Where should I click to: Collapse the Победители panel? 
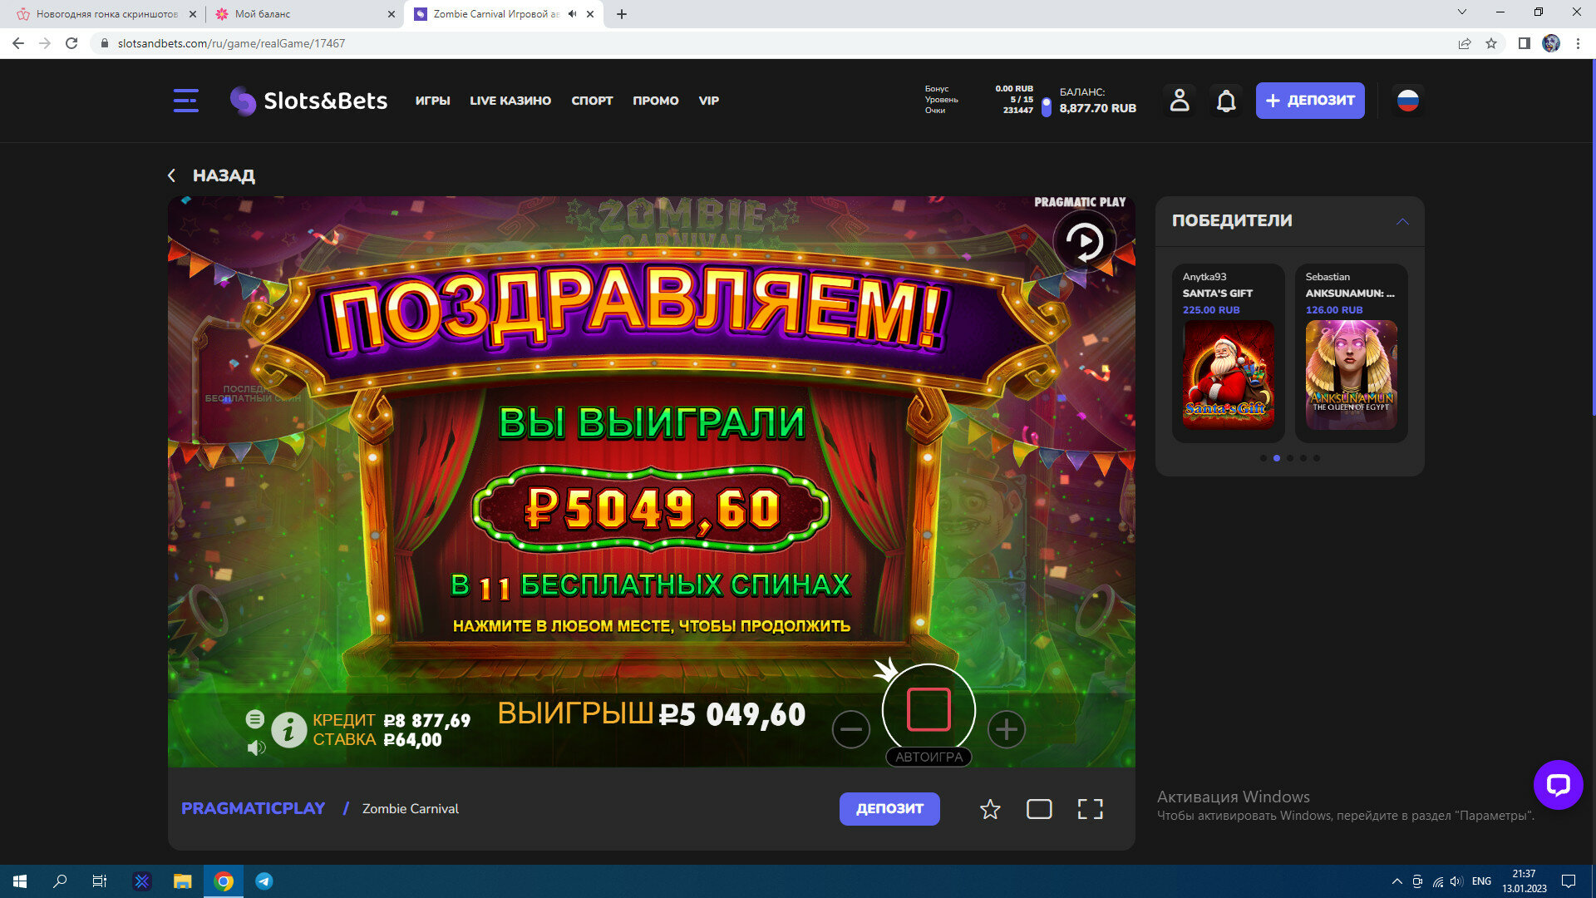1402,221
